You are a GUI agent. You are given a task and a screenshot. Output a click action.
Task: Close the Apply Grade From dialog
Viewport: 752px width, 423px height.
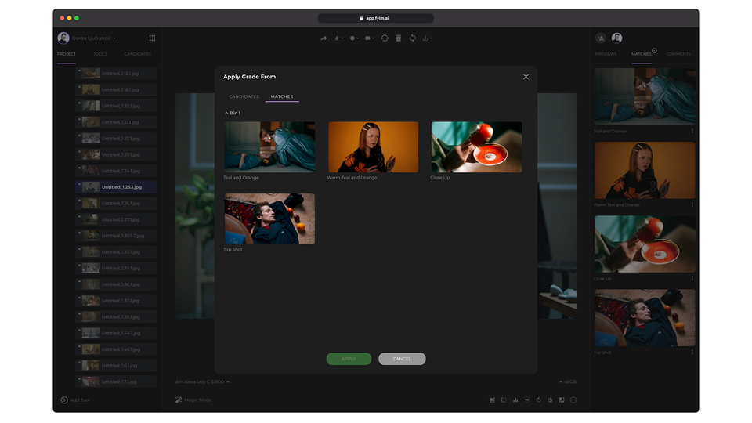point(526,77)
